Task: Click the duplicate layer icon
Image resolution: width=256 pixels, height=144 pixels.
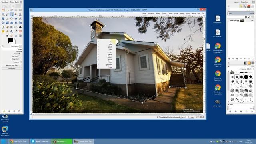Action: [x=237, y=58]
